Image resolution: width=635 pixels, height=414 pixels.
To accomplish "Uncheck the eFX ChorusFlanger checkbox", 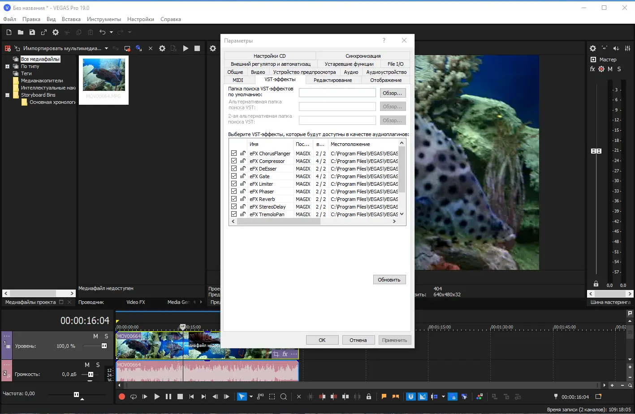I will [234, 153].
